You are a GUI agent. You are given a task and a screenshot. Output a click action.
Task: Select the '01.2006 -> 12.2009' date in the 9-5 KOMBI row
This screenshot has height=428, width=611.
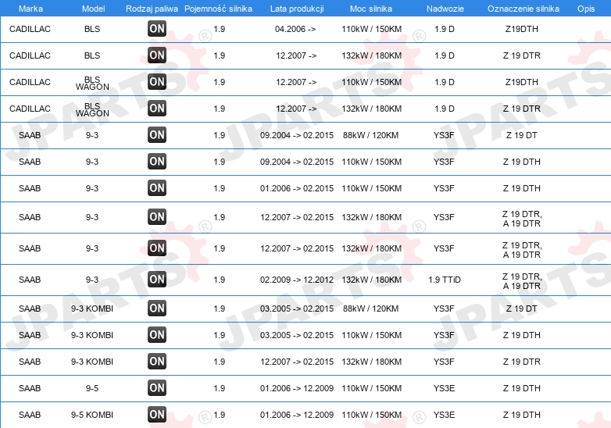[x=297, y=415]
